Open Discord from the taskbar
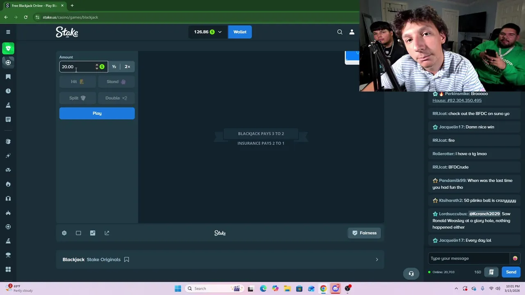 coord(336,288)
